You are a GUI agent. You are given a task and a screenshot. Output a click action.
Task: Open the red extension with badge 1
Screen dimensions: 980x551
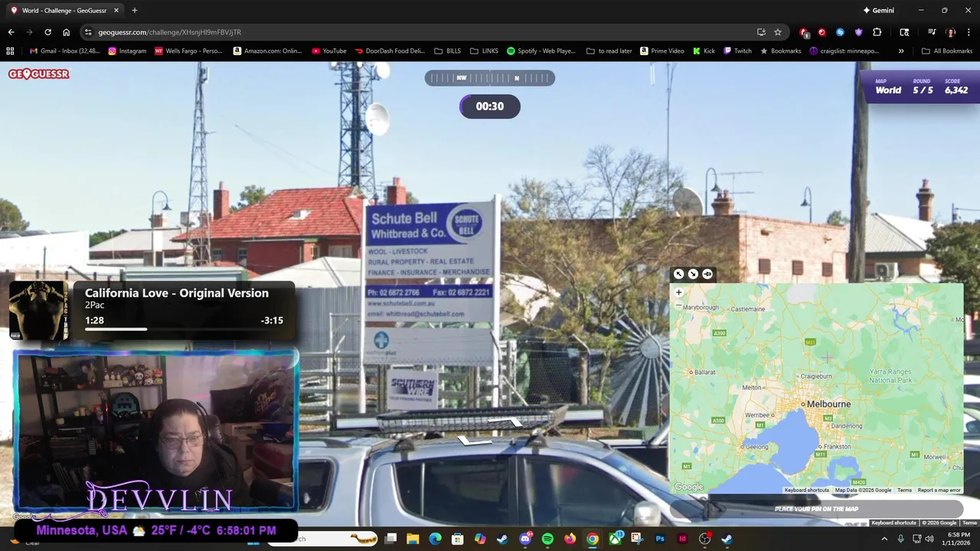(x=804, y=32)
